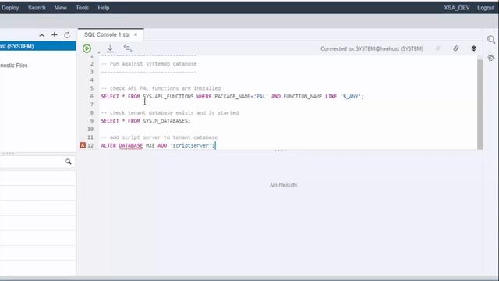This screenshot has height=281, width=499.
Task: Click the XSA_DEV user name
Action: 457,8
